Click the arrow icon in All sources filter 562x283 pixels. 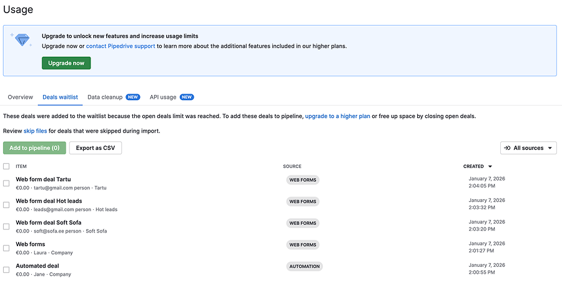(x=506, y=148)
